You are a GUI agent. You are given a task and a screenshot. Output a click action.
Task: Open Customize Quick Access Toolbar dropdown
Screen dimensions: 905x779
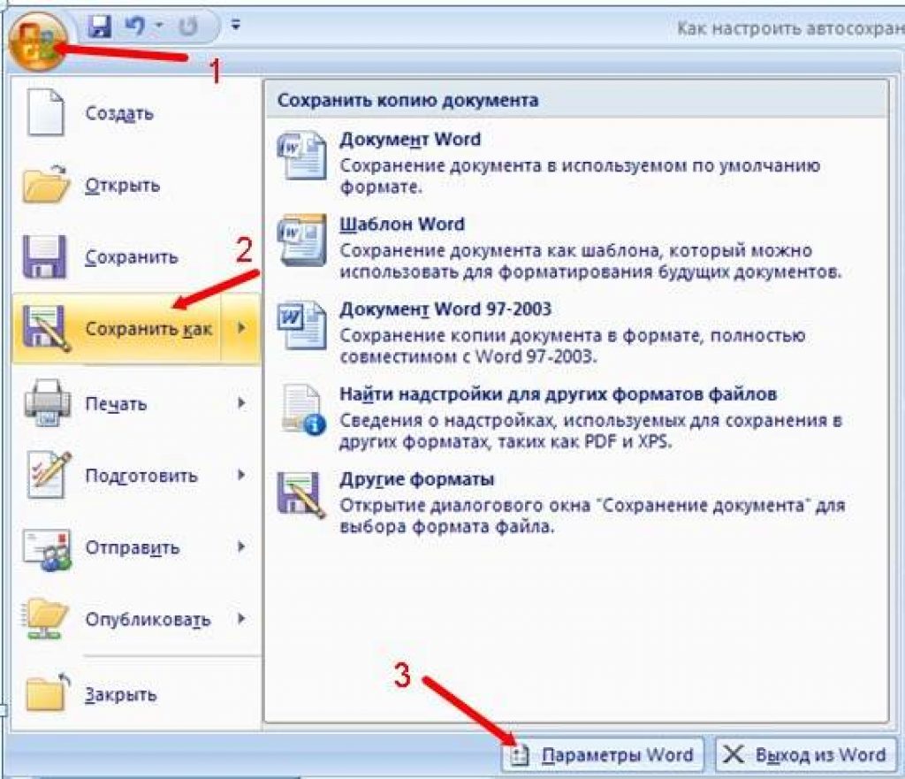235,25
